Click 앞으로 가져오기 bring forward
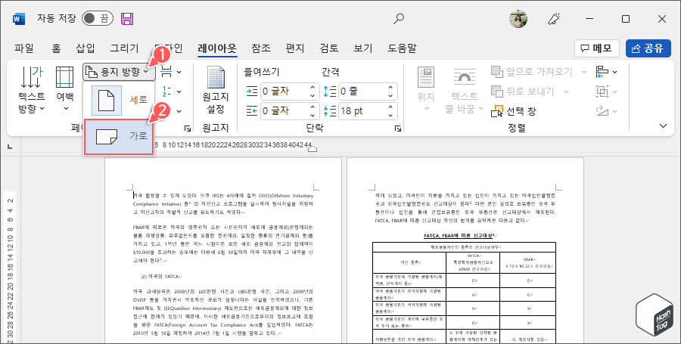 [x=533, y=72]
